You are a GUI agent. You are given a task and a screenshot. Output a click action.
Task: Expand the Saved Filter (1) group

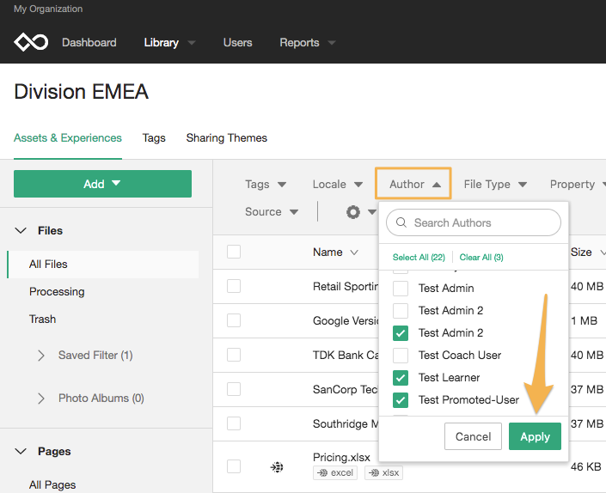[x=41, y=356]
